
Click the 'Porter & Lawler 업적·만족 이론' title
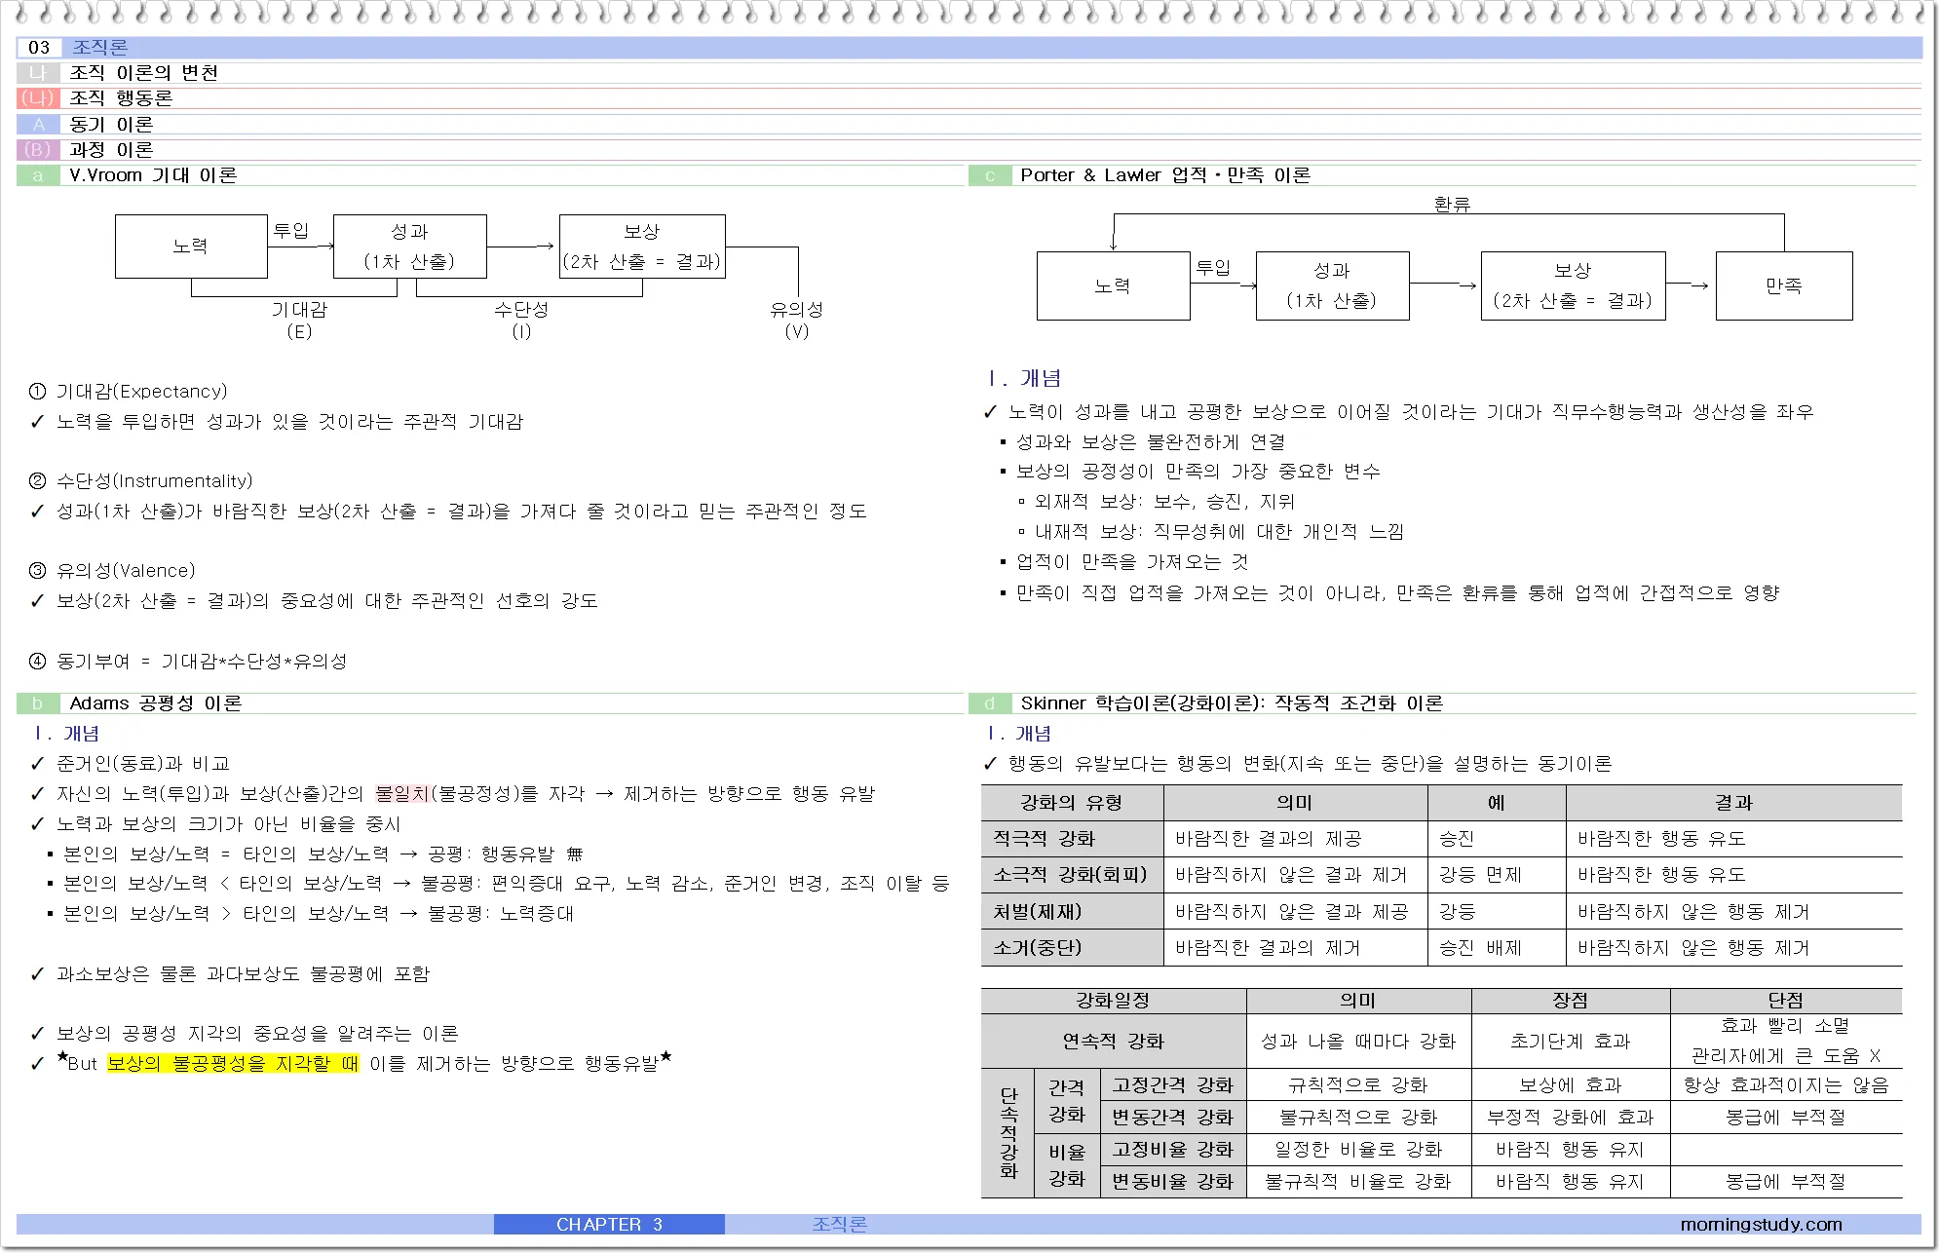coord(1165,175)
